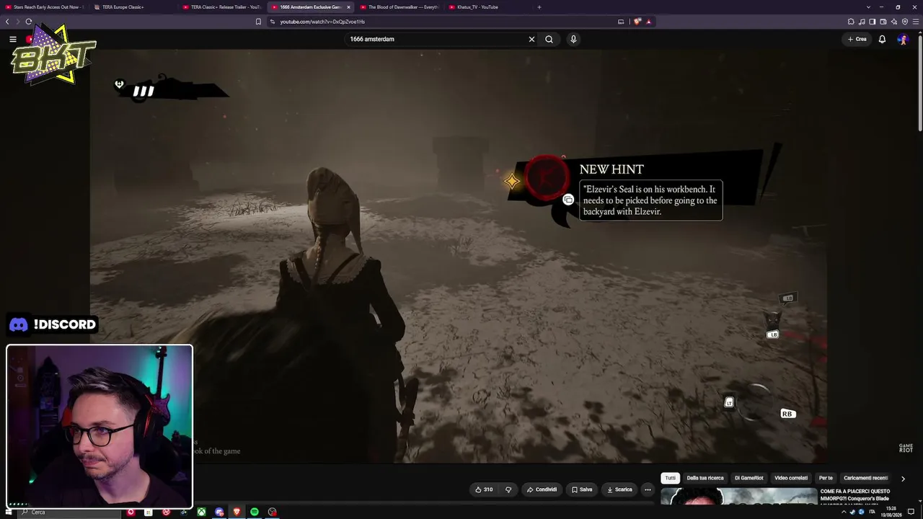Image resolution: width=923 pixels, height=519 pixels.
Task: Open more actions three-dot menu
Action: tap(648, 489)
